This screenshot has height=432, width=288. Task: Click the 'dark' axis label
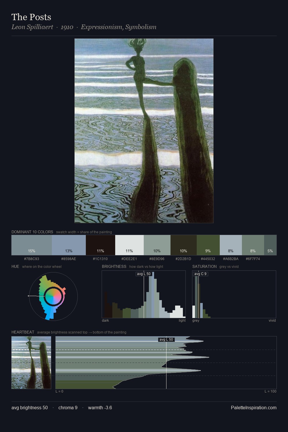coord(105,321)
